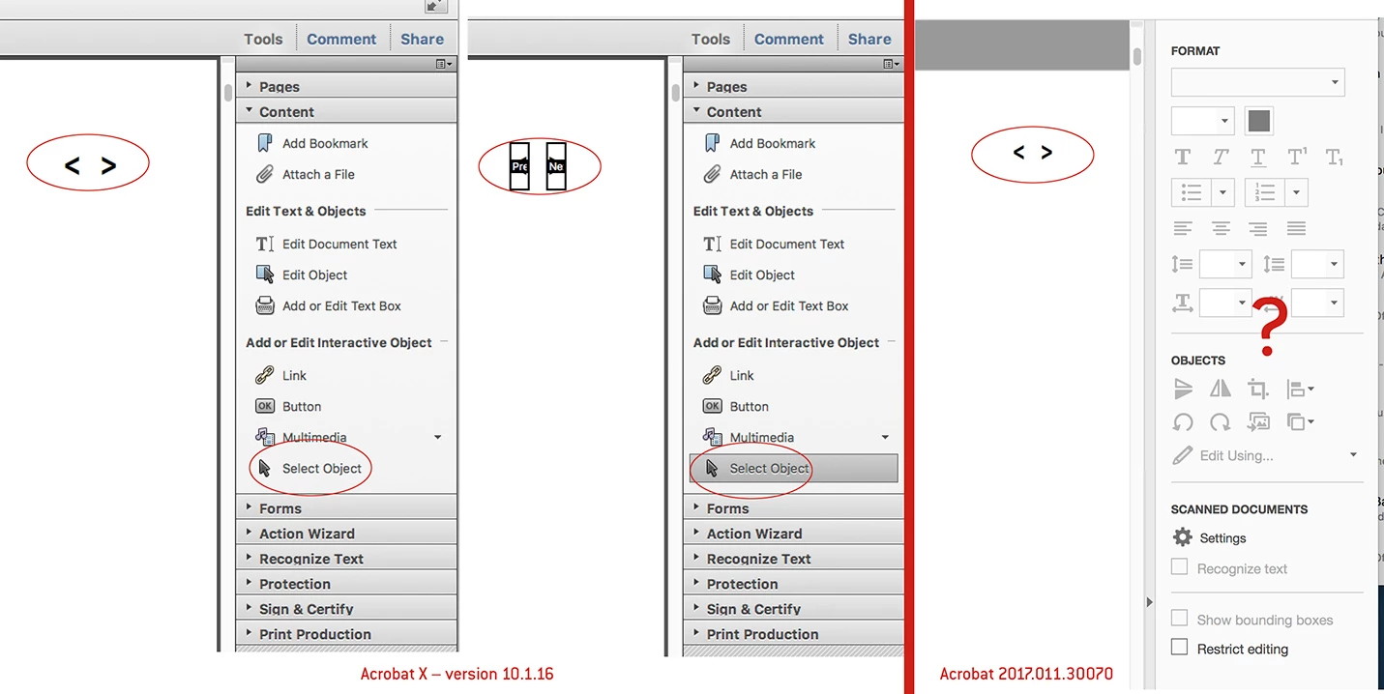Open the Share tab in the left Acrobat X window
Viewport: 1384px width, 694px height.
point(423,39)
